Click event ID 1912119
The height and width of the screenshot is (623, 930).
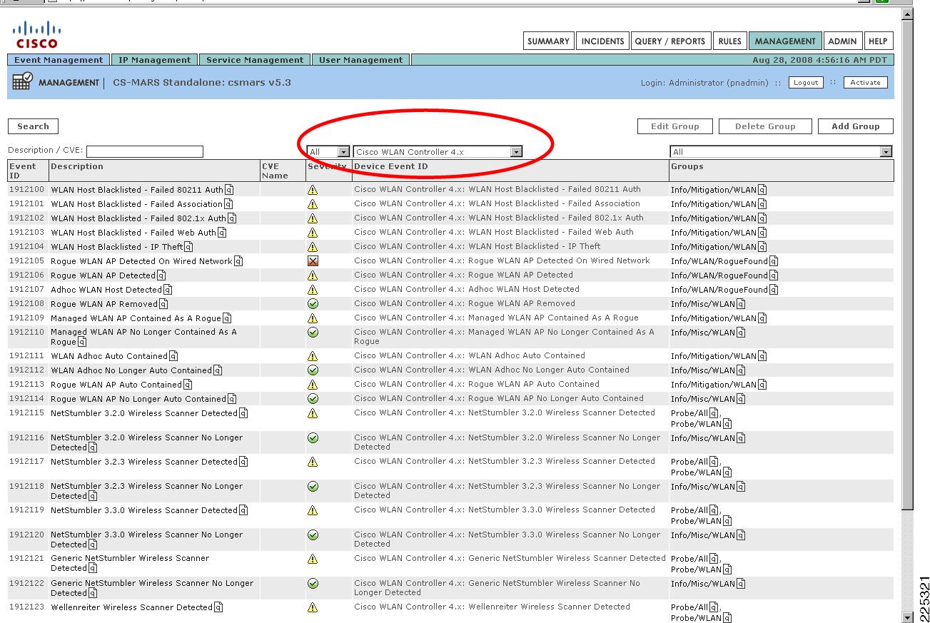[x=26, y=510]
